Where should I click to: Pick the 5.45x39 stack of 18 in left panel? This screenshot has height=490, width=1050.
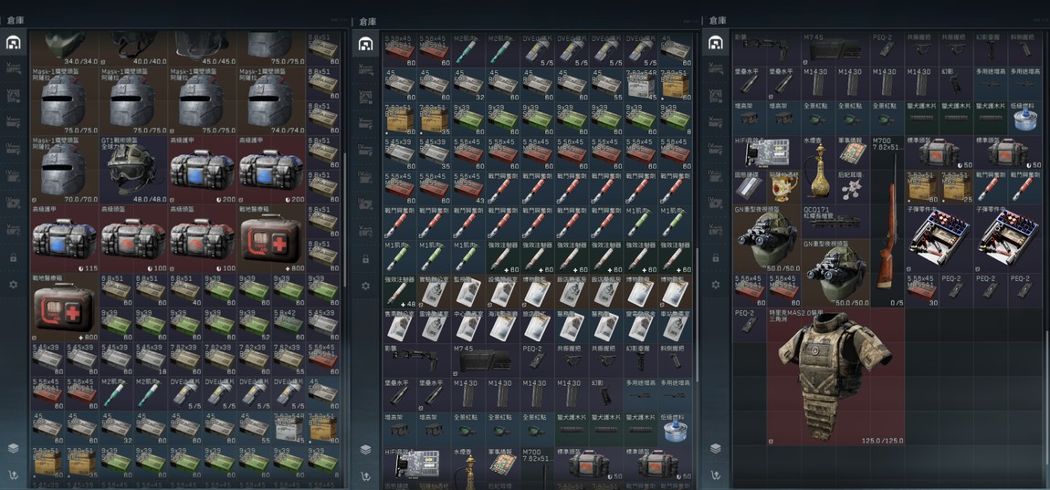pos(151,358)
